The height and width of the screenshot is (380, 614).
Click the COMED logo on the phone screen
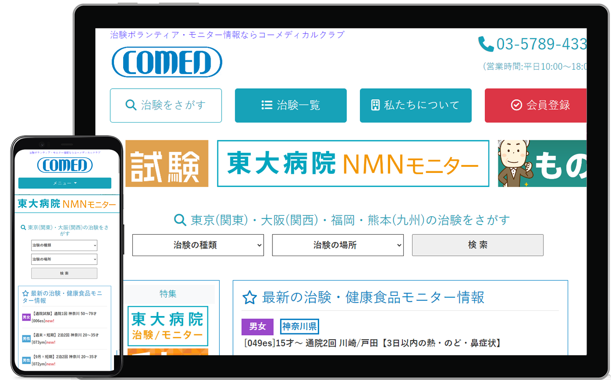65,165
